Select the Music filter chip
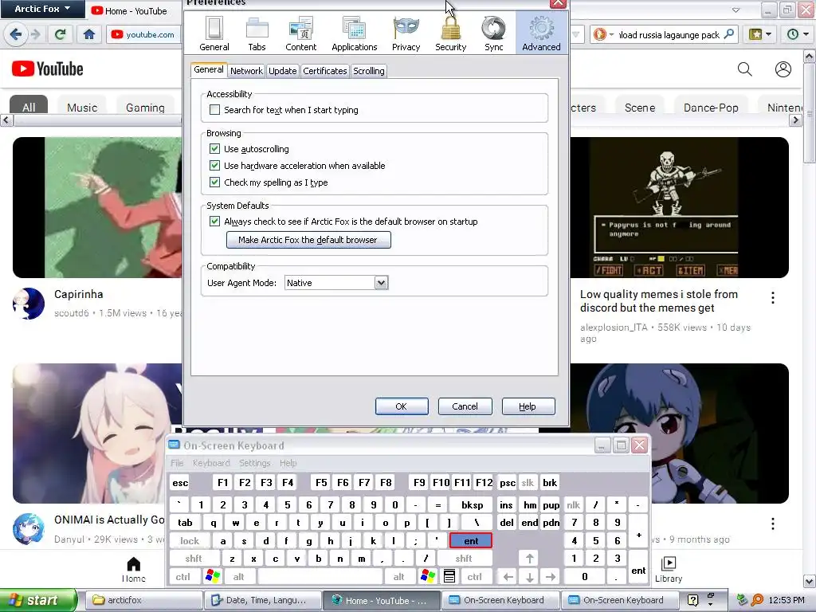 click(x=82, y=108)
